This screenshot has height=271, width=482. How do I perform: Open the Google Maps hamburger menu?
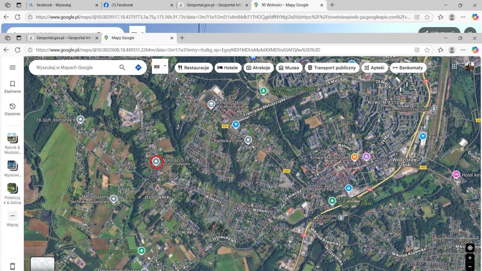12,67
